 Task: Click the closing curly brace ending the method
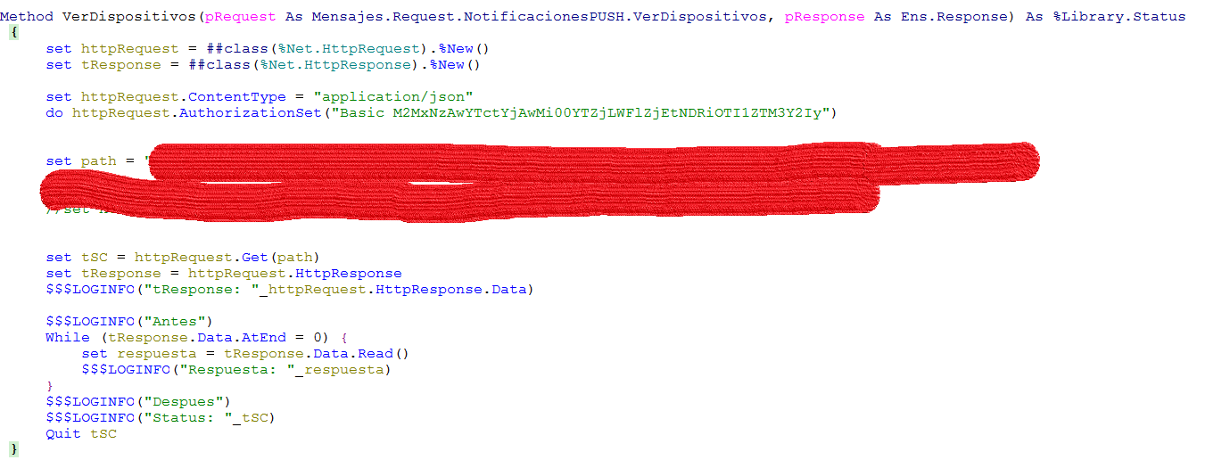click(x=13, y=449)
